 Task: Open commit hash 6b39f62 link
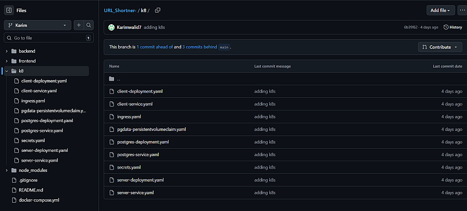[x=410, y=27]
